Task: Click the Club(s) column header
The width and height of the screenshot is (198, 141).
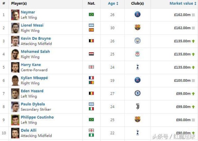Action: pos(137,3)
